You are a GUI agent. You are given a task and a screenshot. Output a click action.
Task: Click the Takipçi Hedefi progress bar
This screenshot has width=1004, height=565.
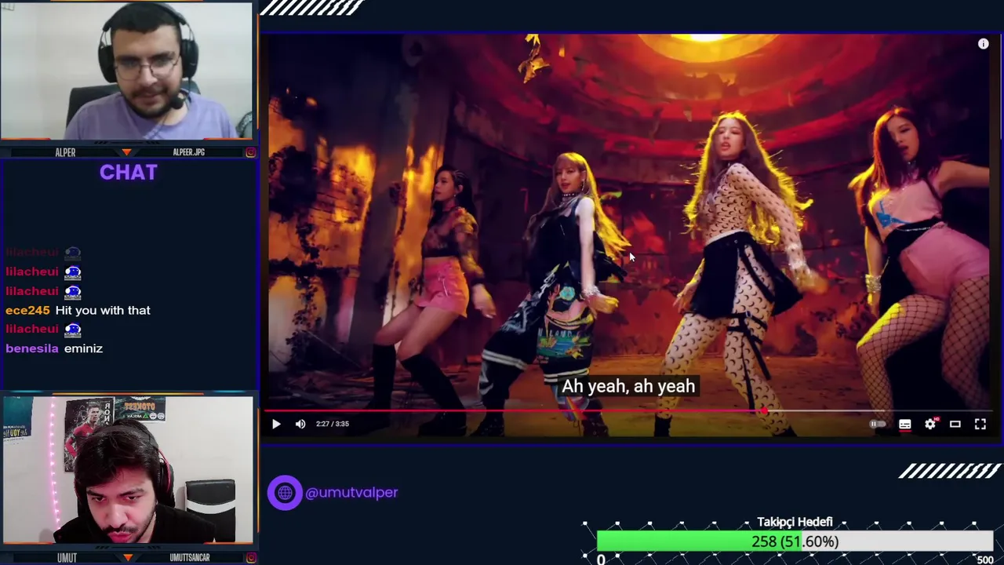coord(795,541)
